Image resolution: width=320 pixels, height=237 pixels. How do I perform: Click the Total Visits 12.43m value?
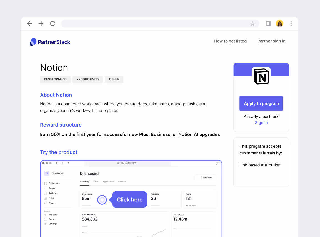click(x=180, y=219)
